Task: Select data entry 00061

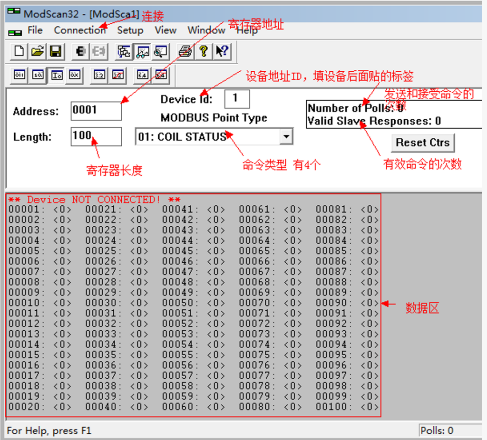Action: click(x=270, y=210)
